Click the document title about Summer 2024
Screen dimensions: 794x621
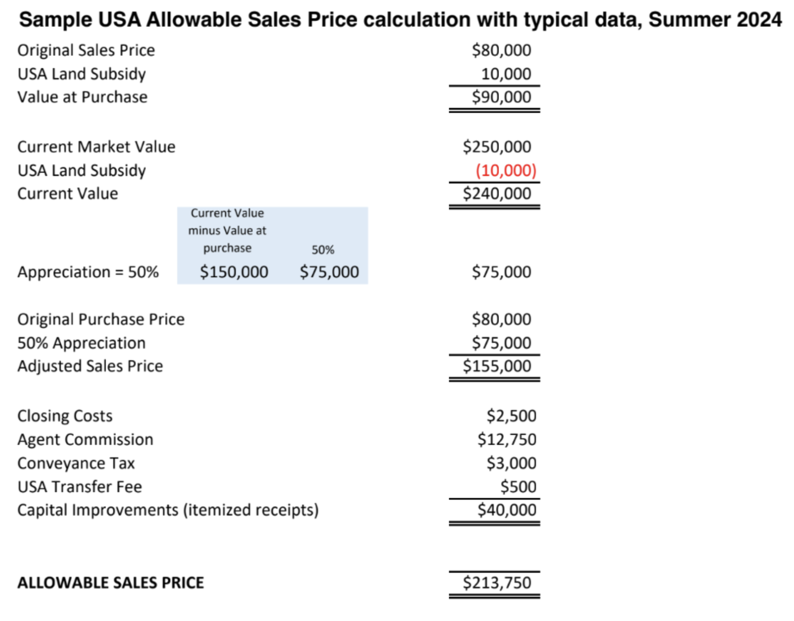point(400,20)
